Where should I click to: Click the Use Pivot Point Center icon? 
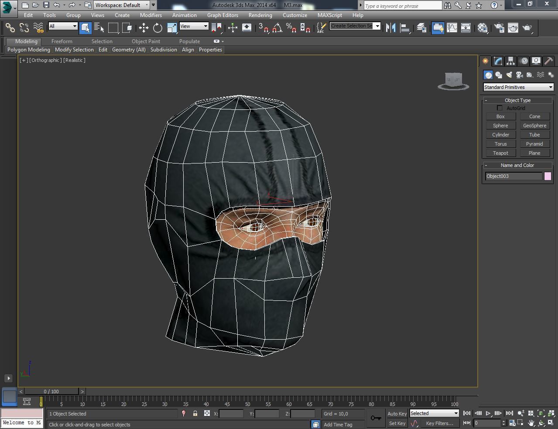click(216, 28)
